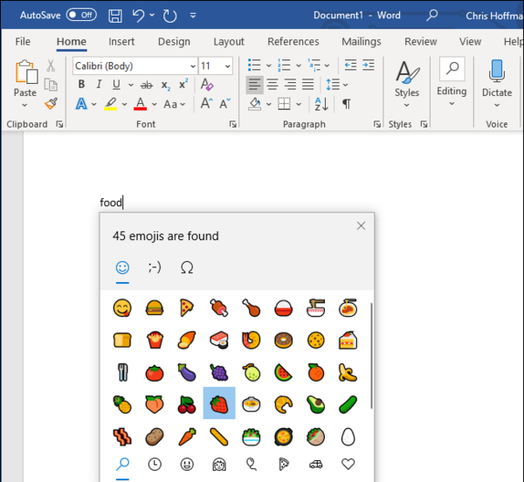Switch to the Layout tab
This screenshot has height=482, width=524.
pyautogui.click(x=229, y=41)
